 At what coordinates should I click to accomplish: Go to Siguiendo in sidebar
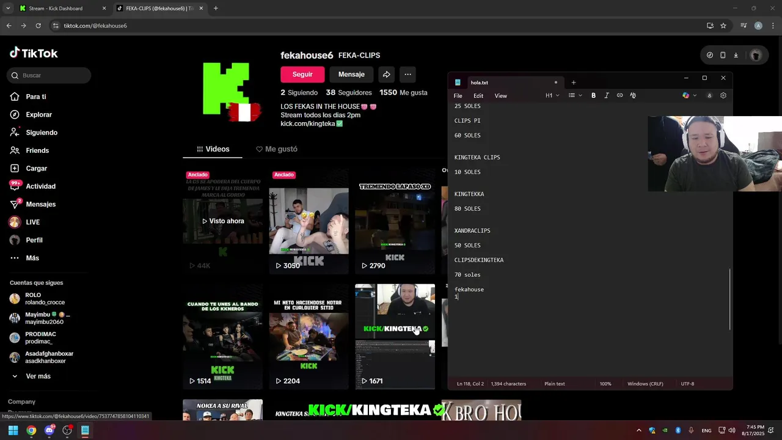pyautogui.click(x=34, y=133)
